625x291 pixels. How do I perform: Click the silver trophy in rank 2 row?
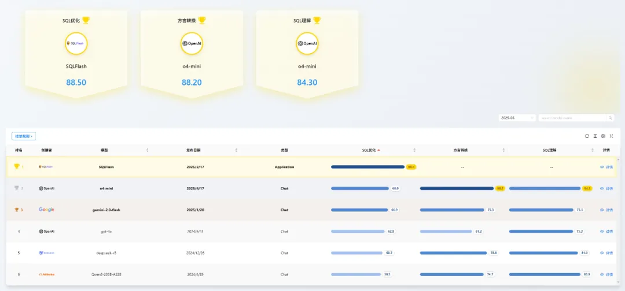coord(16,188)
